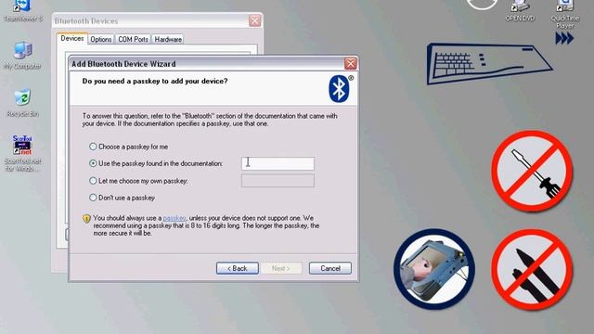Click the no-screwdriver prohibition sign
The height and width of the screenshot is (334, 594).
532,171
